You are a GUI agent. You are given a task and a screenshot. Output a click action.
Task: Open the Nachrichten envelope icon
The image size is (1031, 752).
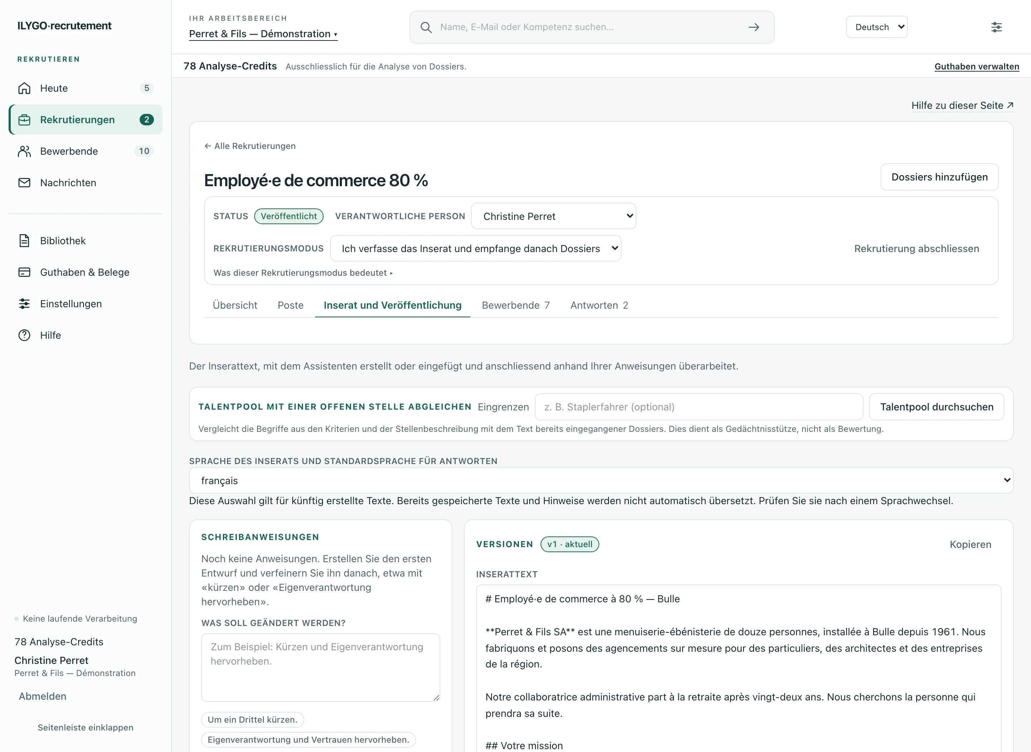[24, 183]
